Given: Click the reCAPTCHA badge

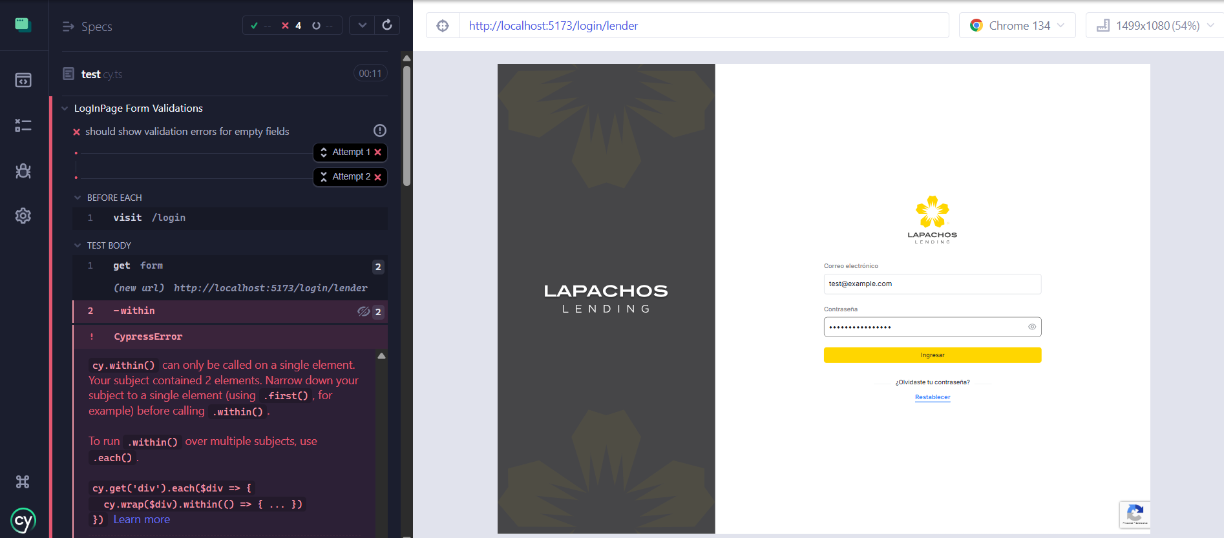Looking at the screenshot, I should coord(1134,514).
